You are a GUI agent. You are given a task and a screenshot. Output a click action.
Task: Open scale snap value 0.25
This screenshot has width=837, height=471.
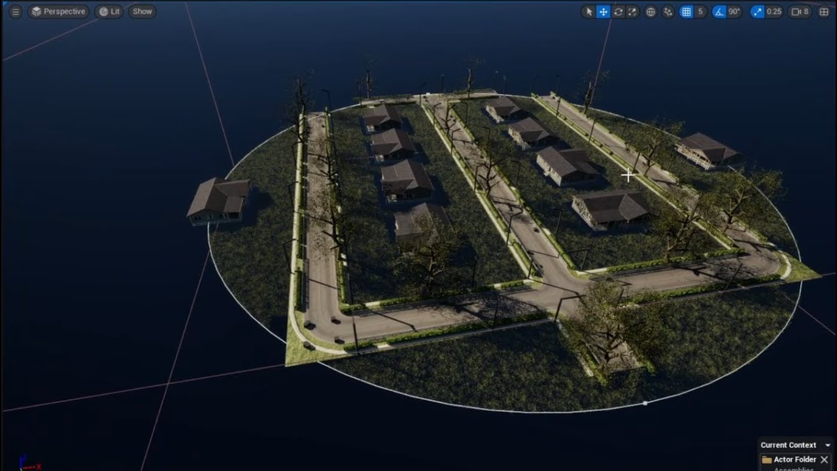774,11
